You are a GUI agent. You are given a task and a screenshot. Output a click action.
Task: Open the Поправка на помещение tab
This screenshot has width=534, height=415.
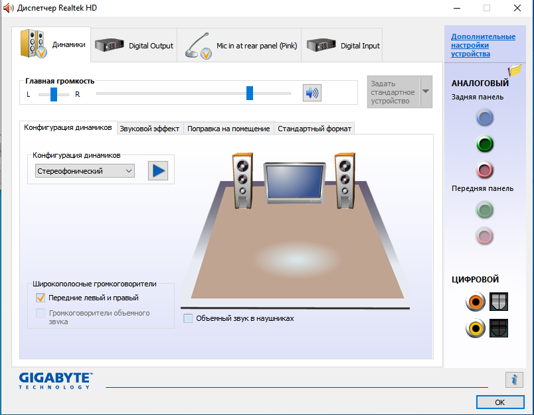pyautogui.click(x=228, y=129)
